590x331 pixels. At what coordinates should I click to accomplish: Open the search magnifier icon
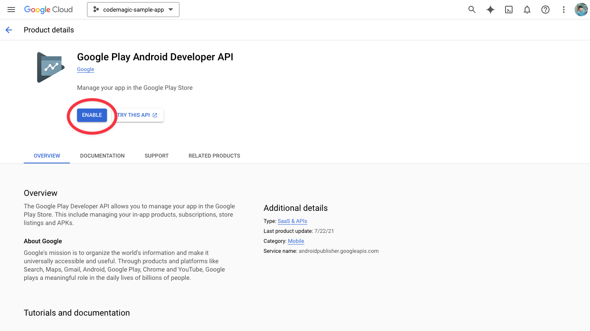472,10
